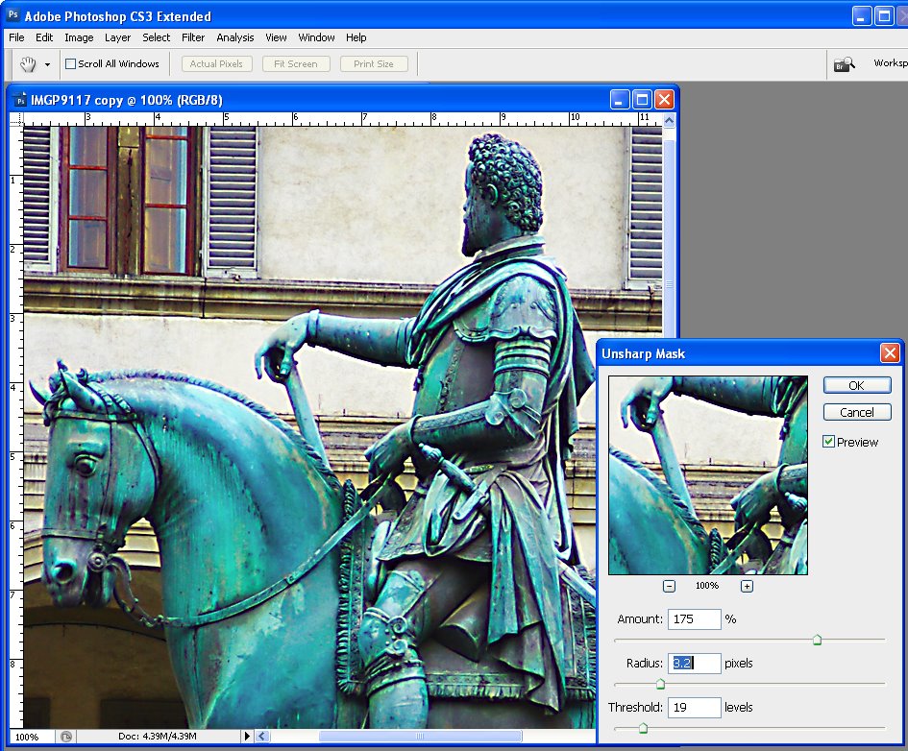The image size is (908, 751).
Task: Open the Workspace dropdown
Action: coord(890,63)
